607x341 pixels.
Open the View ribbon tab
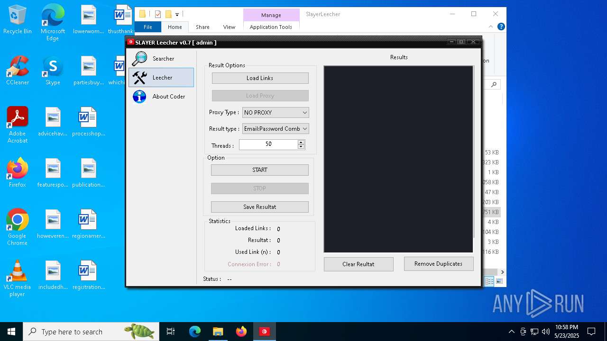(x=229, y=27)
